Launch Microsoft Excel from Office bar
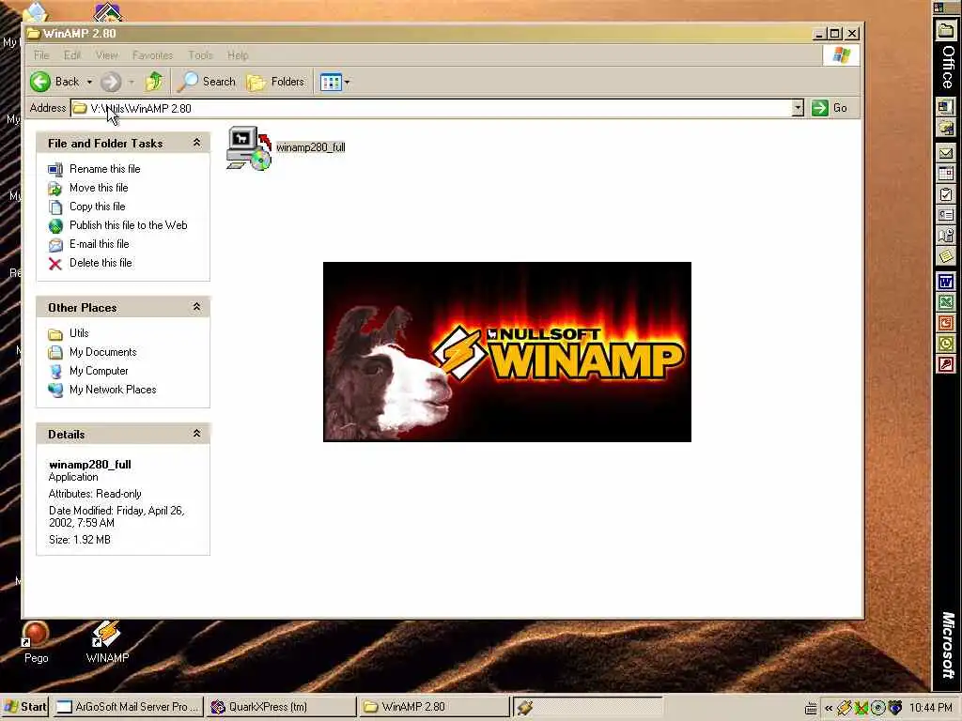This screenshot has height=721, width=962. click(945, 302)
